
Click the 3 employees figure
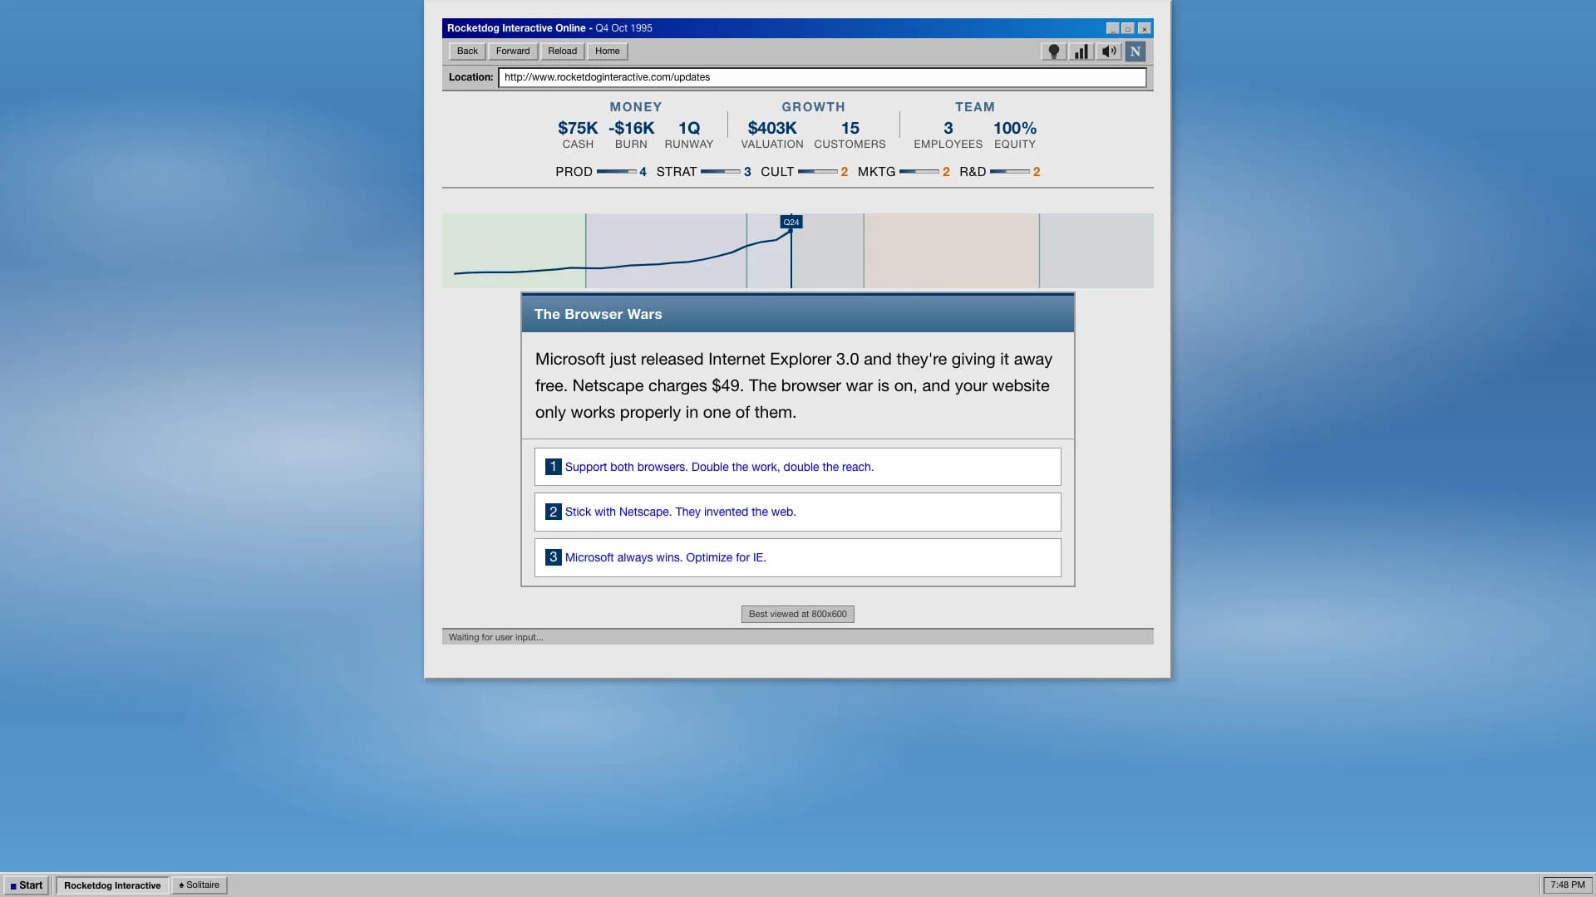coord(948,128)
